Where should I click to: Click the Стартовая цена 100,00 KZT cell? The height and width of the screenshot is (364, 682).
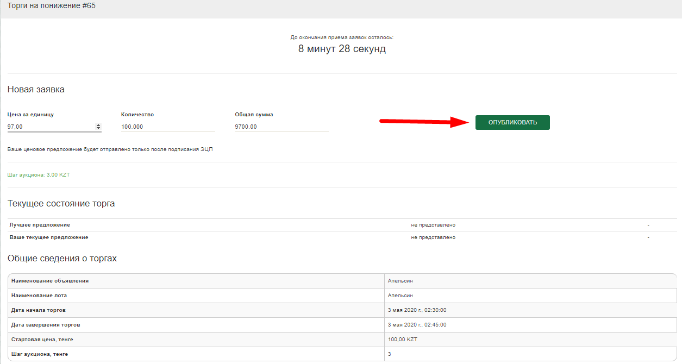click(402, 340)
